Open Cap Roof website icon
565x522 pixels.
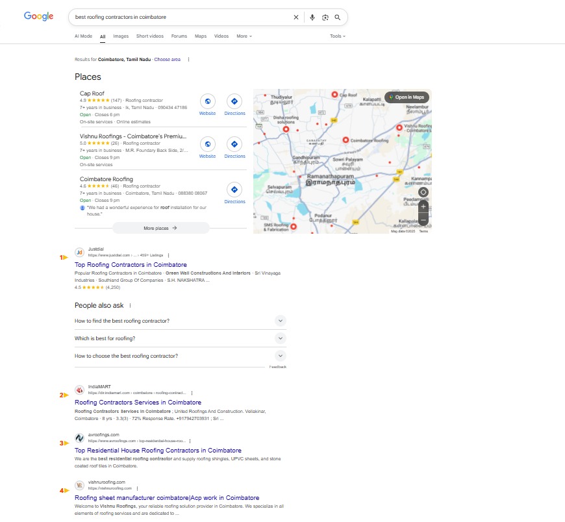pyautogui.click(x=207, y=101)
